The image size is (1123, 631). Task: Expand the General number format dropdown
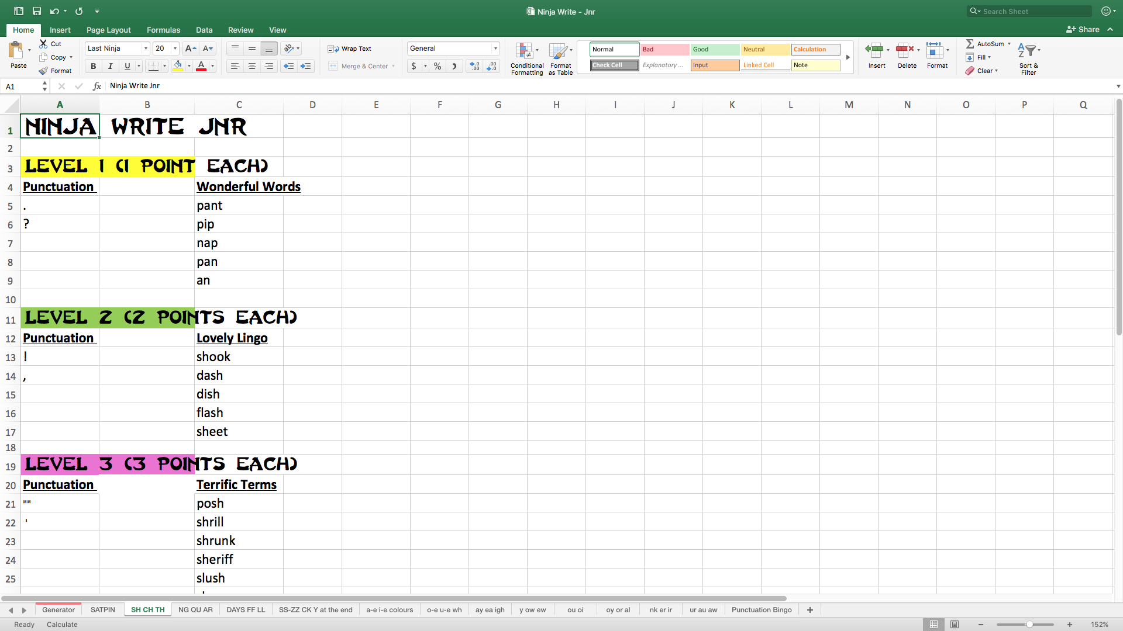[495, 48]
